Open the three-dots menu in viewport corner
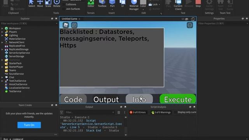 [190, 25]
